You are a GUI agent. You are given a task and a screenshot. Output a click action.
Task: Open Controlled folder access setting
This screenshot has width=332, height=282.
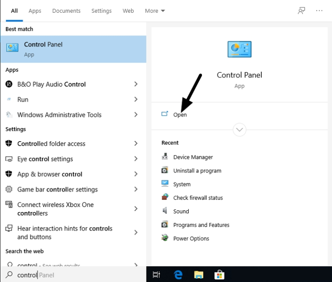click(x=51, y=143)
